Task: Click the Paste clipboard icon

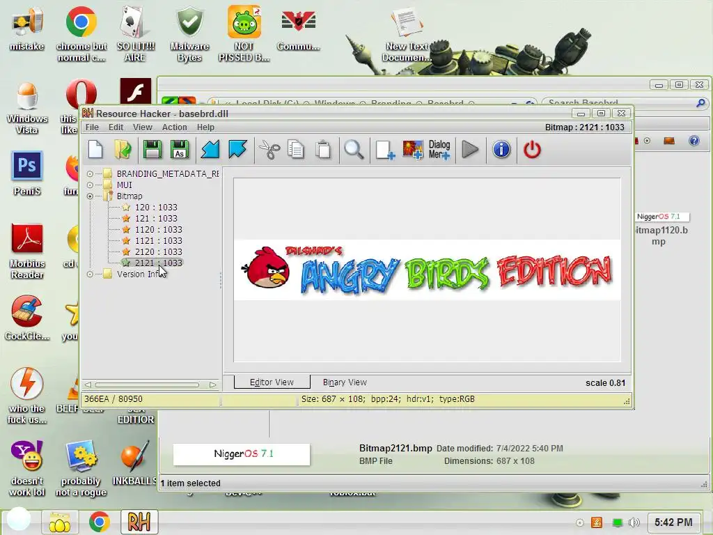Action: [323, 150]
